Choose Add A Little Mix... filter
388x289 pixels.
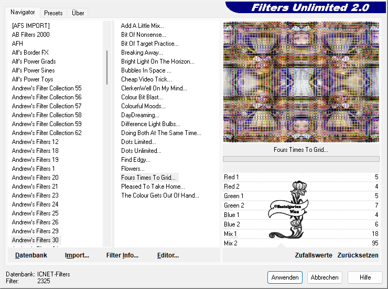point(142,26)
